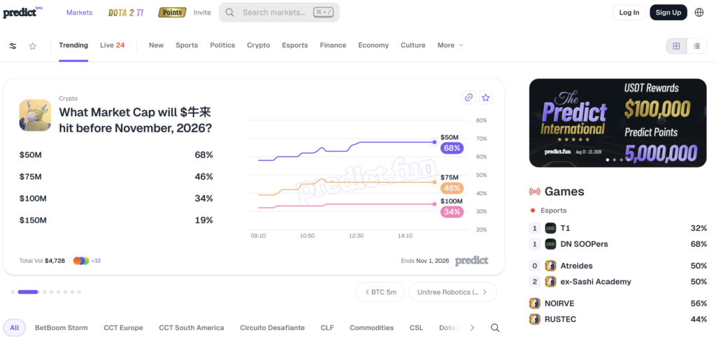The height and width of the screenshot is (342, 716).
Task: Go to previous market BTC 5m
Action: point(380,292)
